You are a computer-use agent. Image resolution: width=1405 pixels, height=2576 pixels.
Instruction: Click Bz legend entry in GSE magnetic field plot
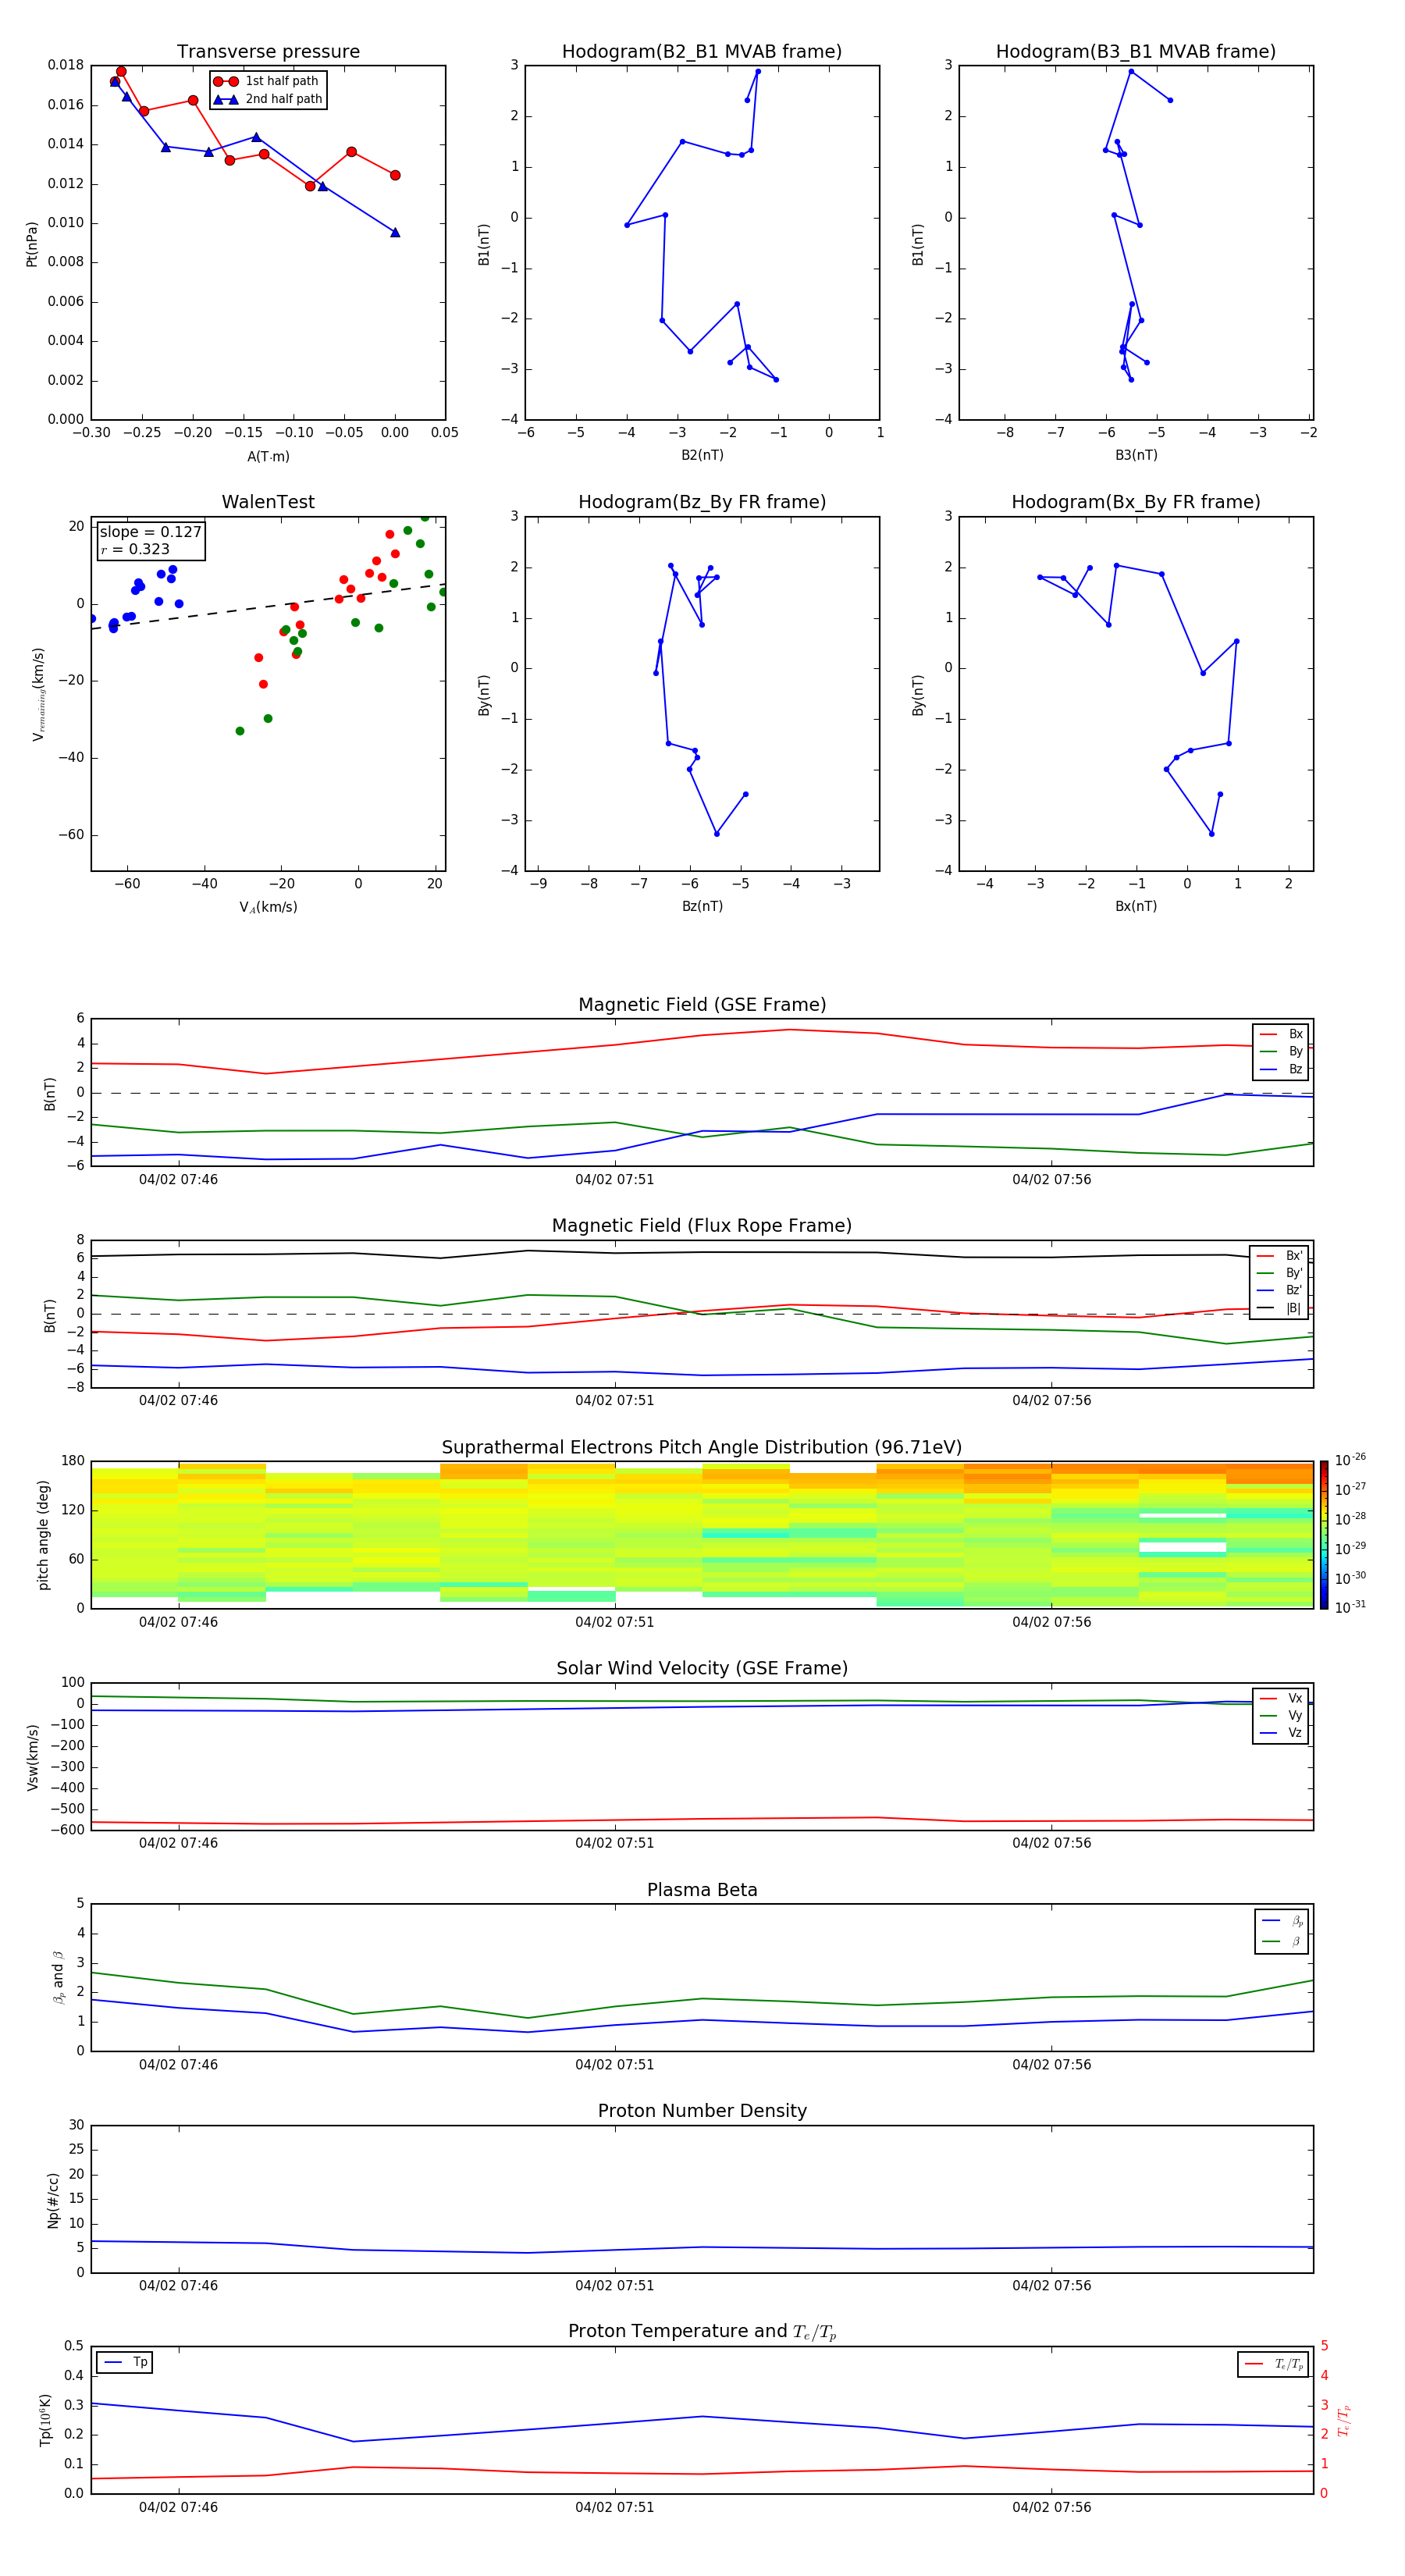tap(1281, 1069)
